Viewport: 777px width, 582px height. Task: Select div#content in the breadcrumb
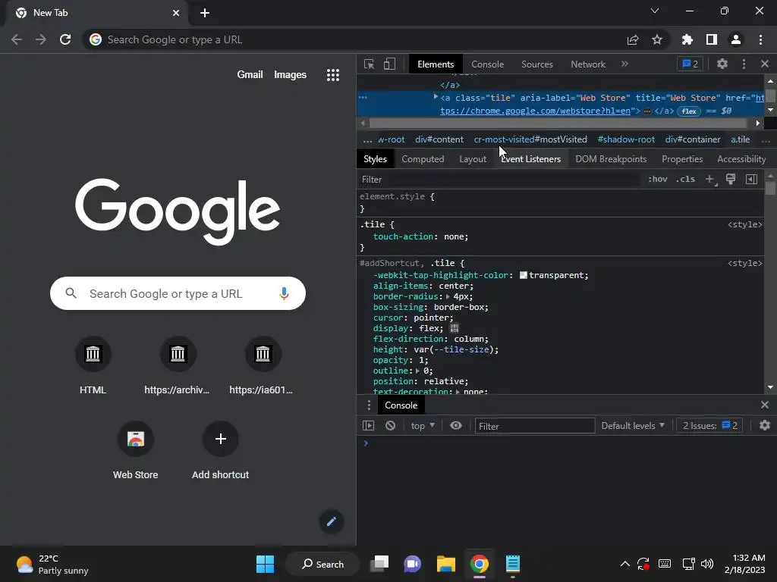click(x=439, y=139)
